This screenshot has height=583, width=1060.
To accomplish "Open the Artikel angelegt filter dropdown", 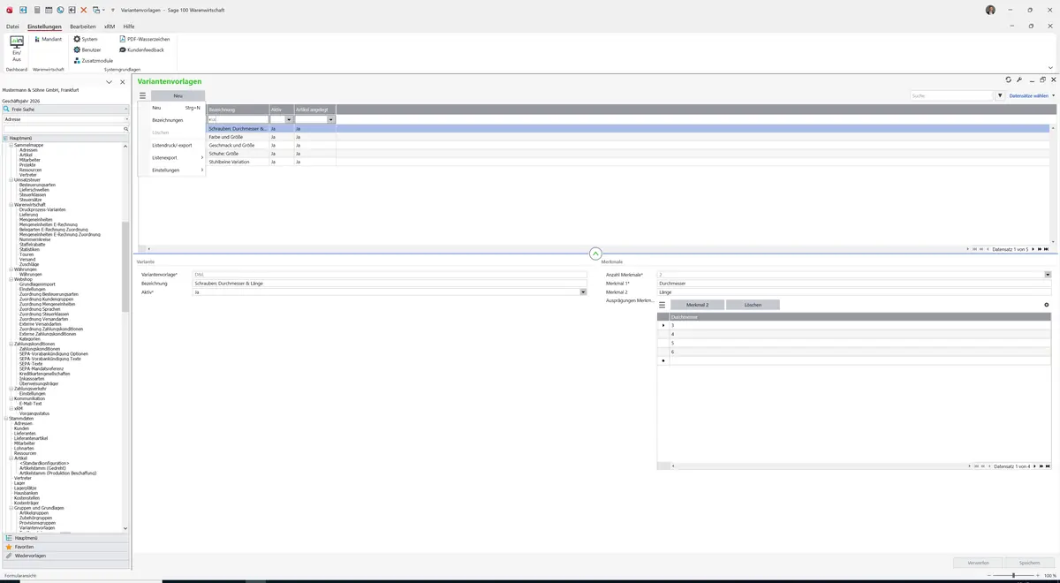I will (x=331, y=119).
